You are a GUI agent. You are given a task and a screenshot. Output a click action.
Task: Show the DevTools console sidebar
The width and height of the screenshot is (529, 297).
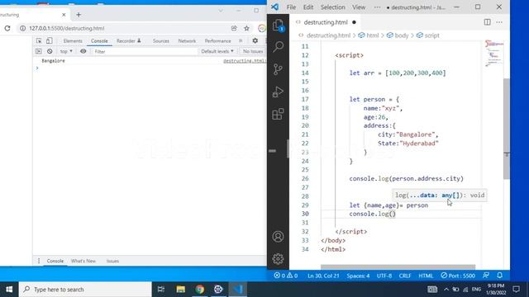pyautogui.click(x=39, y=51)
